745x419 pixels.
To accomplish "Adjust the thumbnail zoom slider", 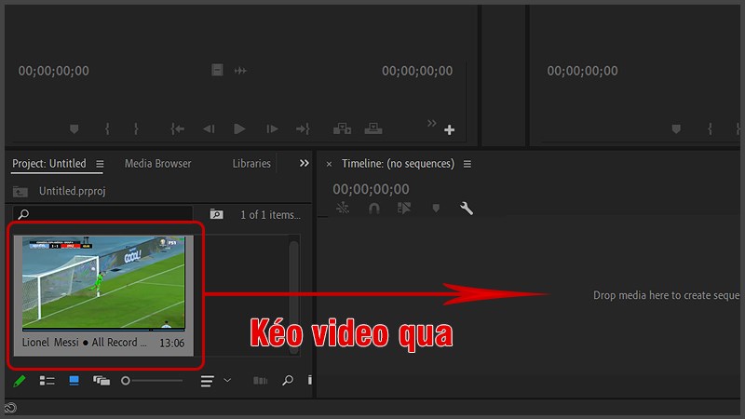I will click(x=152, y=381).
